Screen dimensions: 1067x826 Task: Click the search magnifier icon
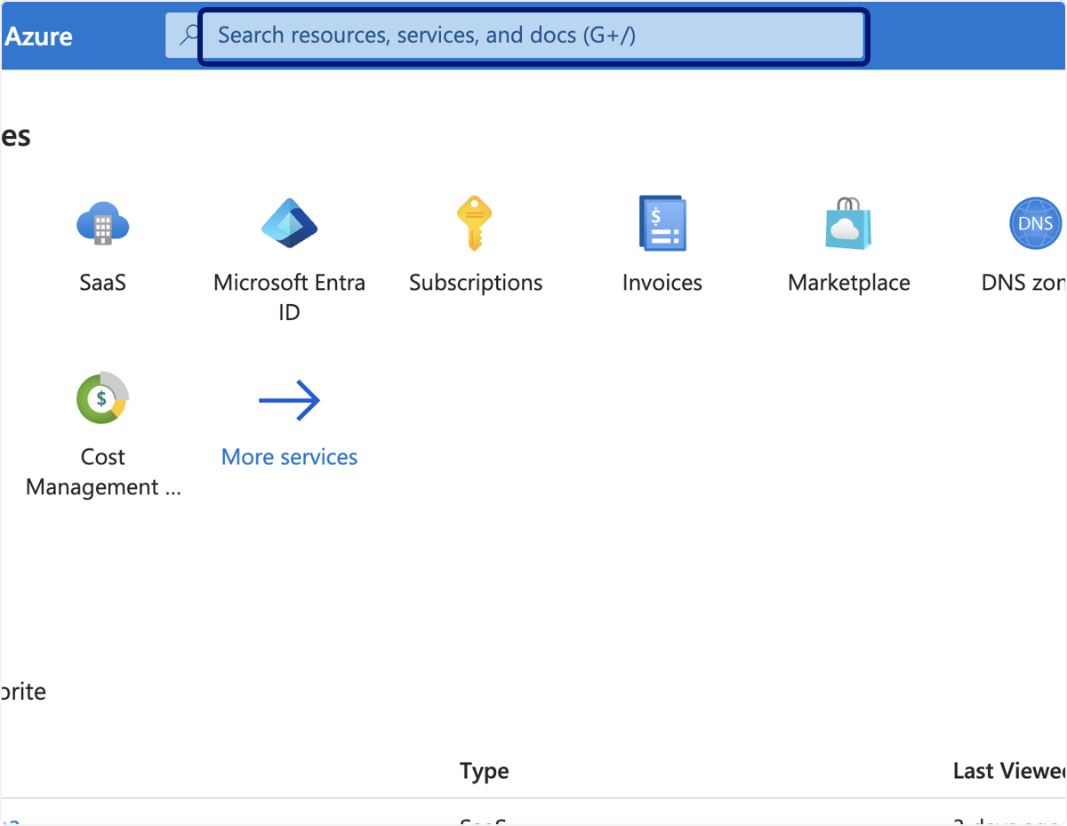point(189,36)
